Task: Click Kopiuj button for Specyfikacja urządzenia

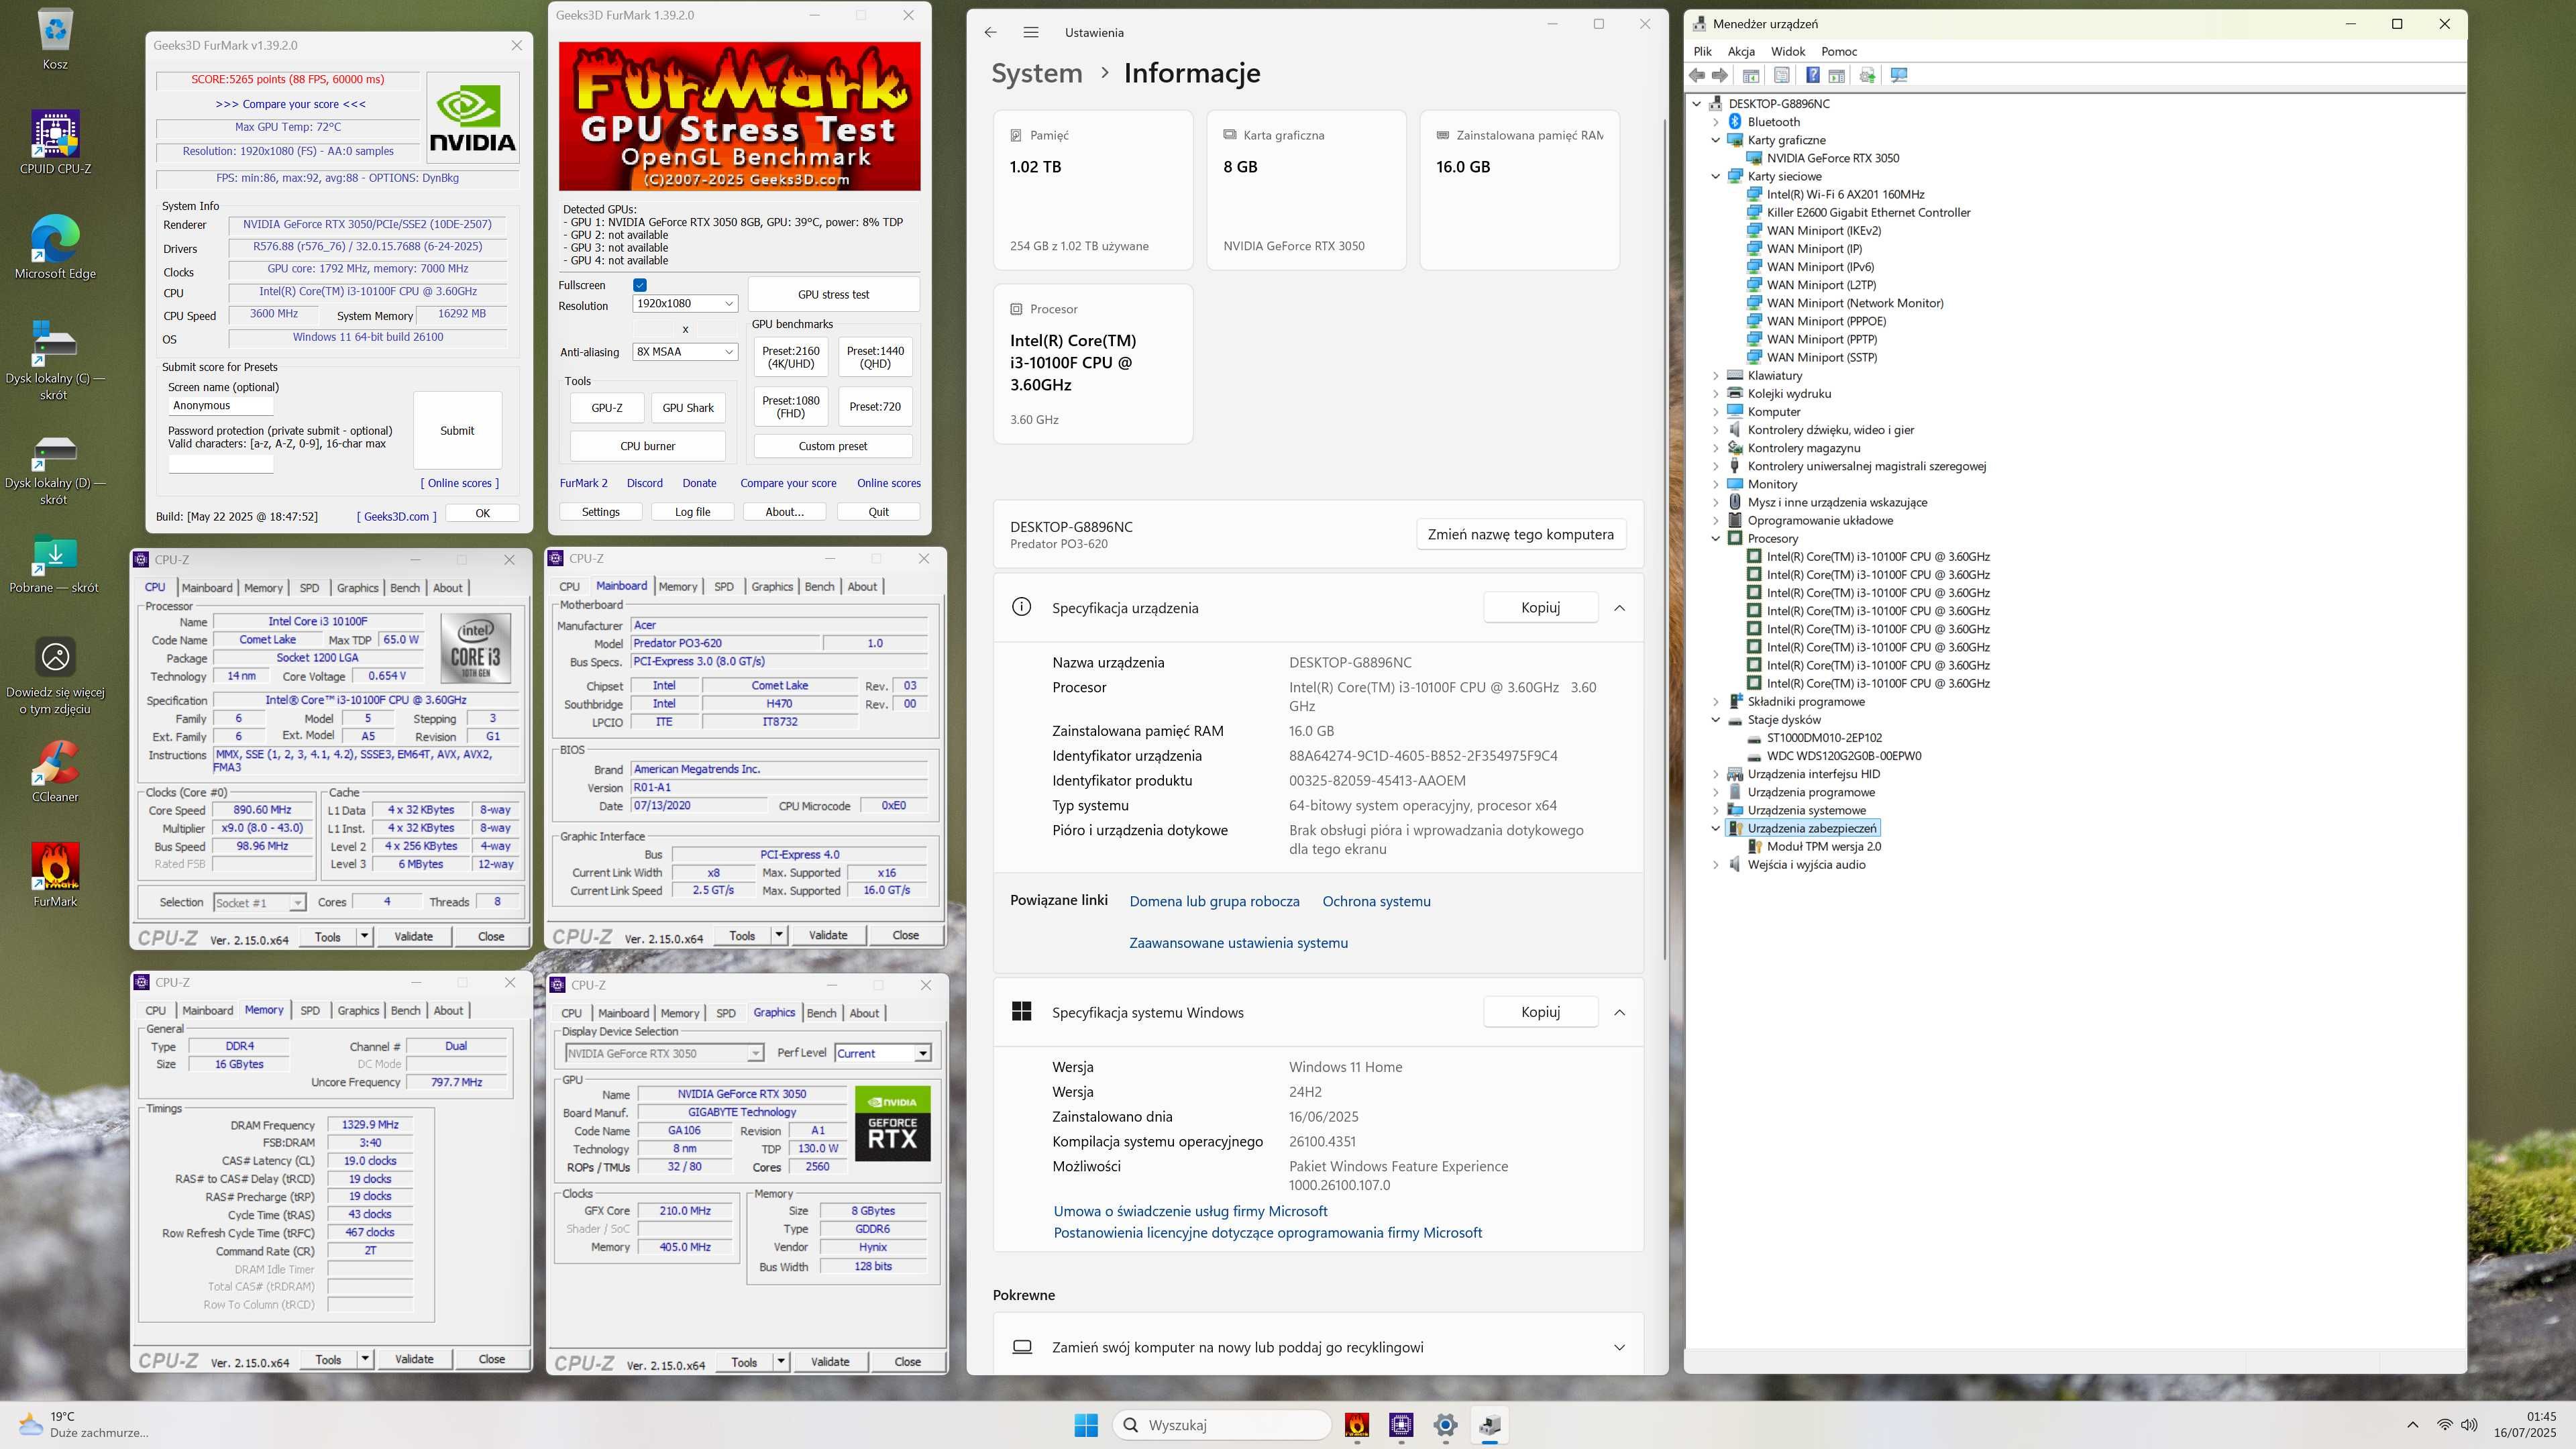Action: (1540, 607)
